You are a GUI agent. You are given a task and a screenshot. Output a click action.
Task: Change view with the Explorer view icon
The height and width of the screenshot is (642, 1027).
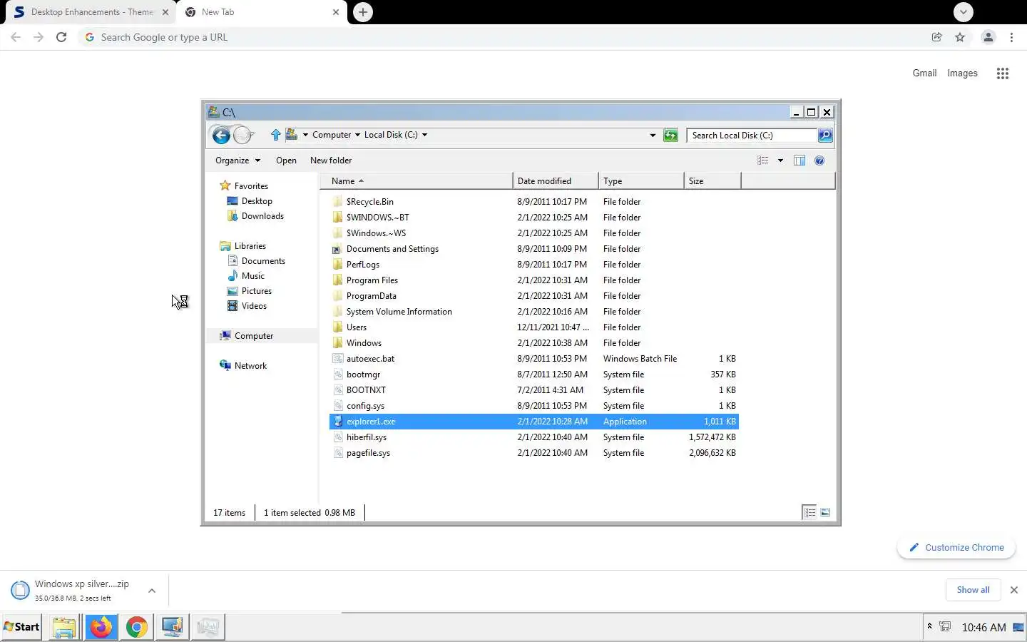coord(763,160)
